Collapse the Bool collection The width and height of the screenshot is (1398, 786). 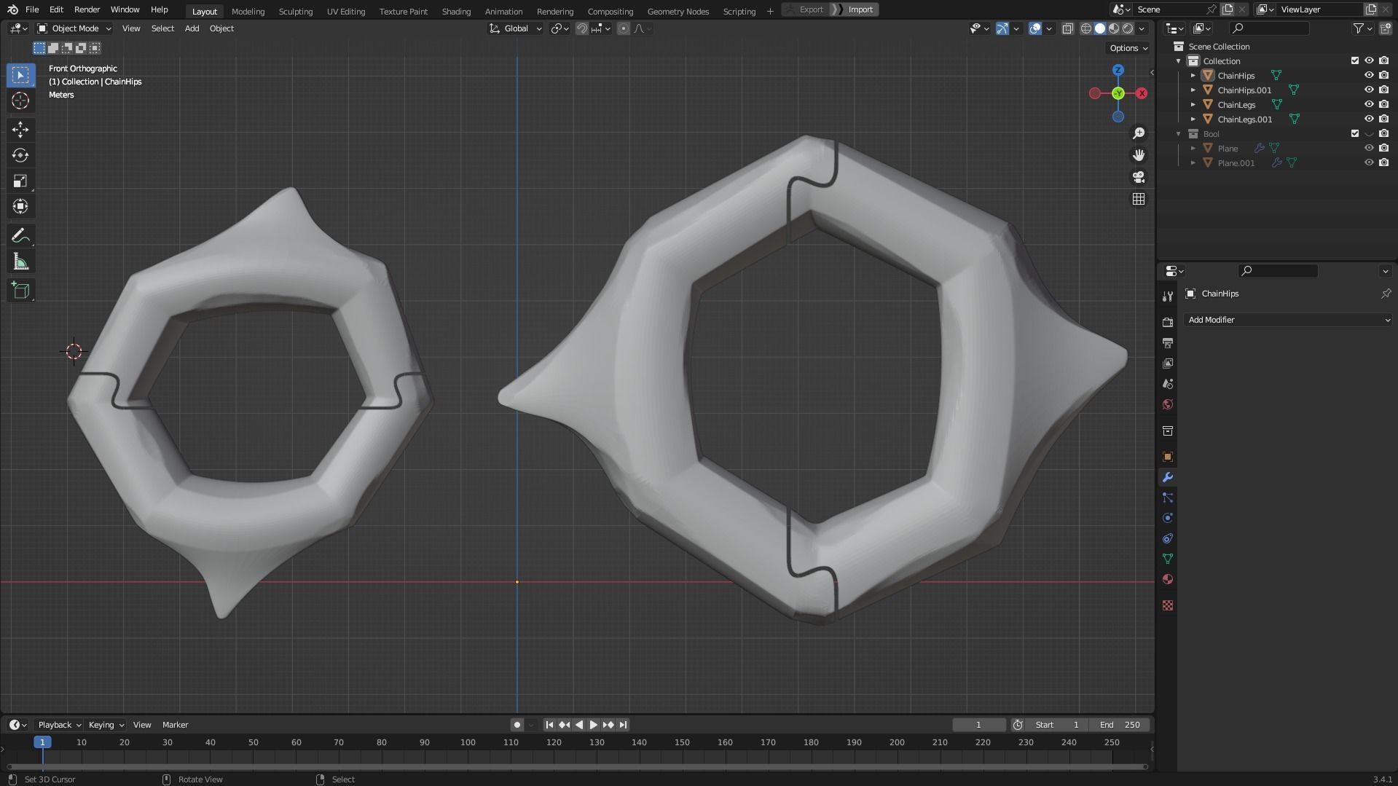[1179, 133]
